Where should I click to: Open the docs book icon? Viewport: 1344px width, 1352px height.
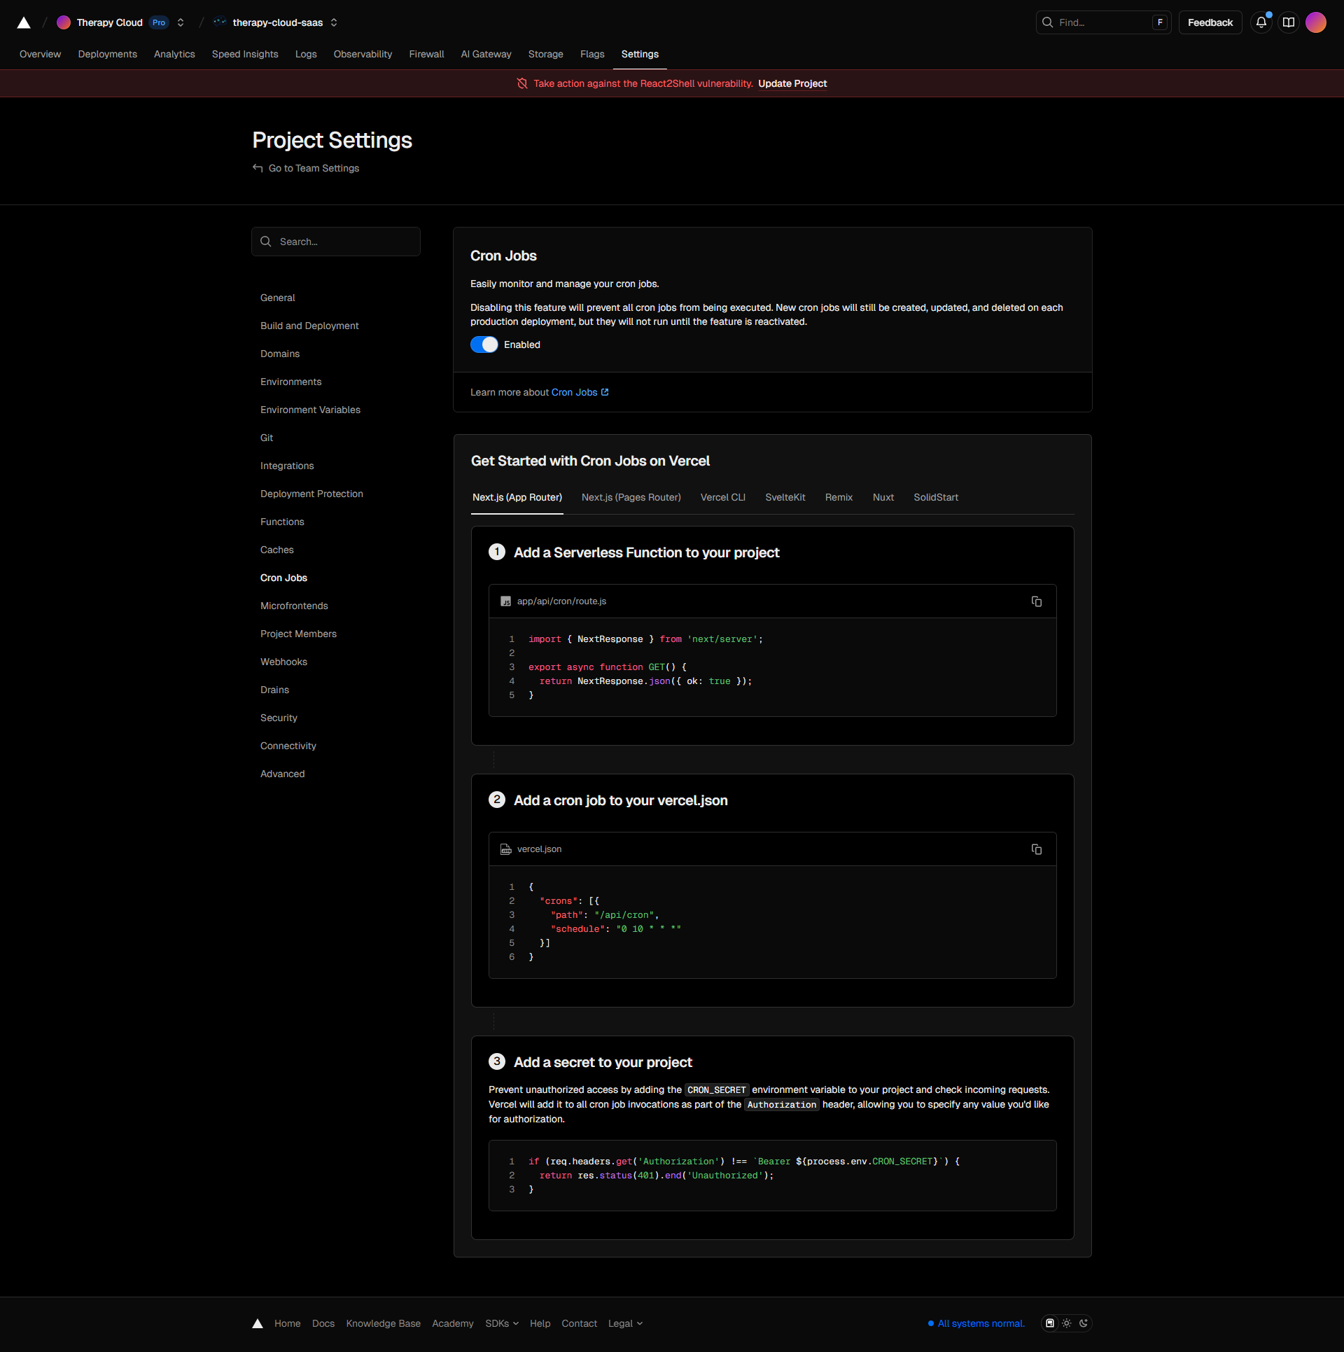tap(1288, 22)
